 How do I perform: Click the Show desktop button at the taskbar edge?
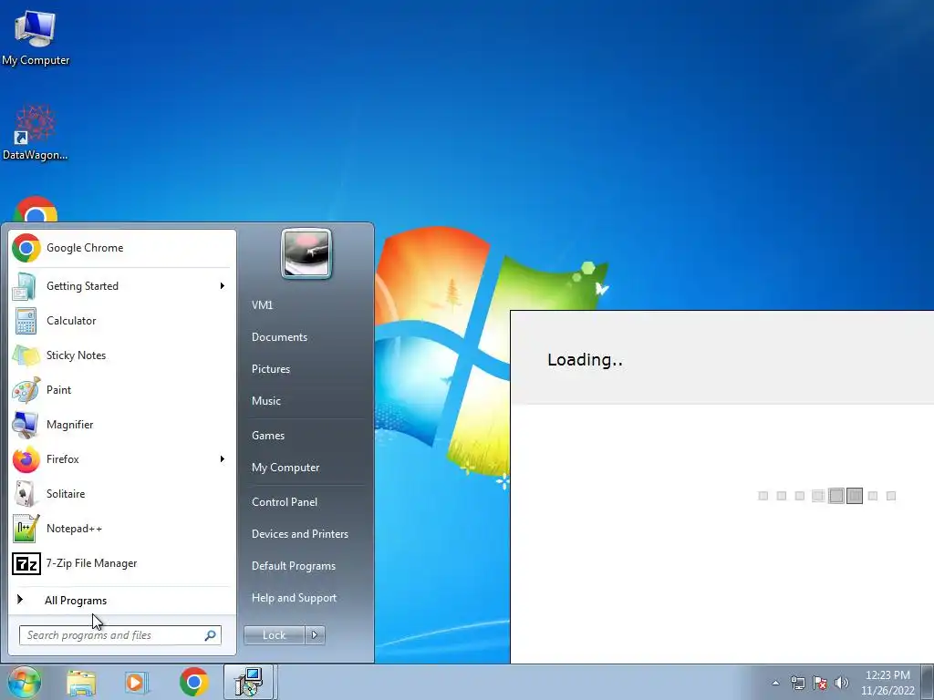pyautogui.click(x=927, y=682)
